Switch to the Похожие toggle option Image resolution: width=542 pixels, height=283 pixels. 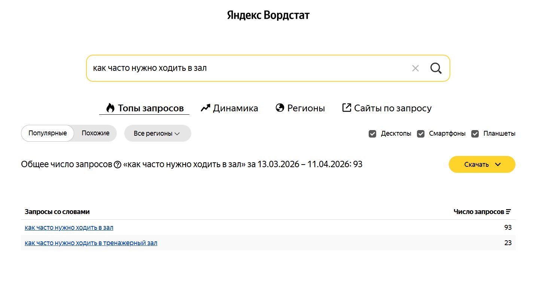95,133
